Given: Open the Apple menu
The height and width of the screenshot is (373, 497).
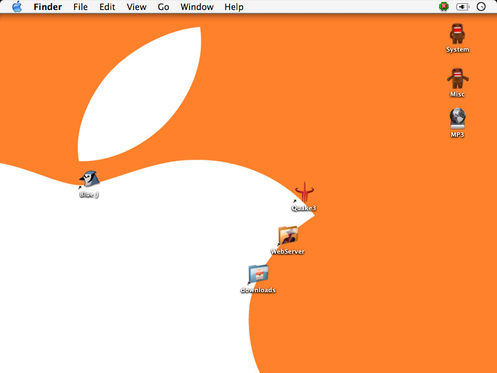Looking at the screenshot, I should click(17, 7).
